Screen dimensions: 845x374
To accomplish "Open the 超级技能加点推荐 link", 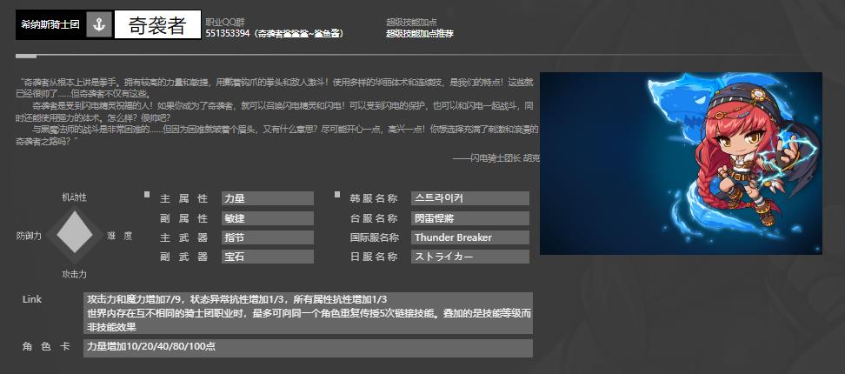I will pos(420,33).
